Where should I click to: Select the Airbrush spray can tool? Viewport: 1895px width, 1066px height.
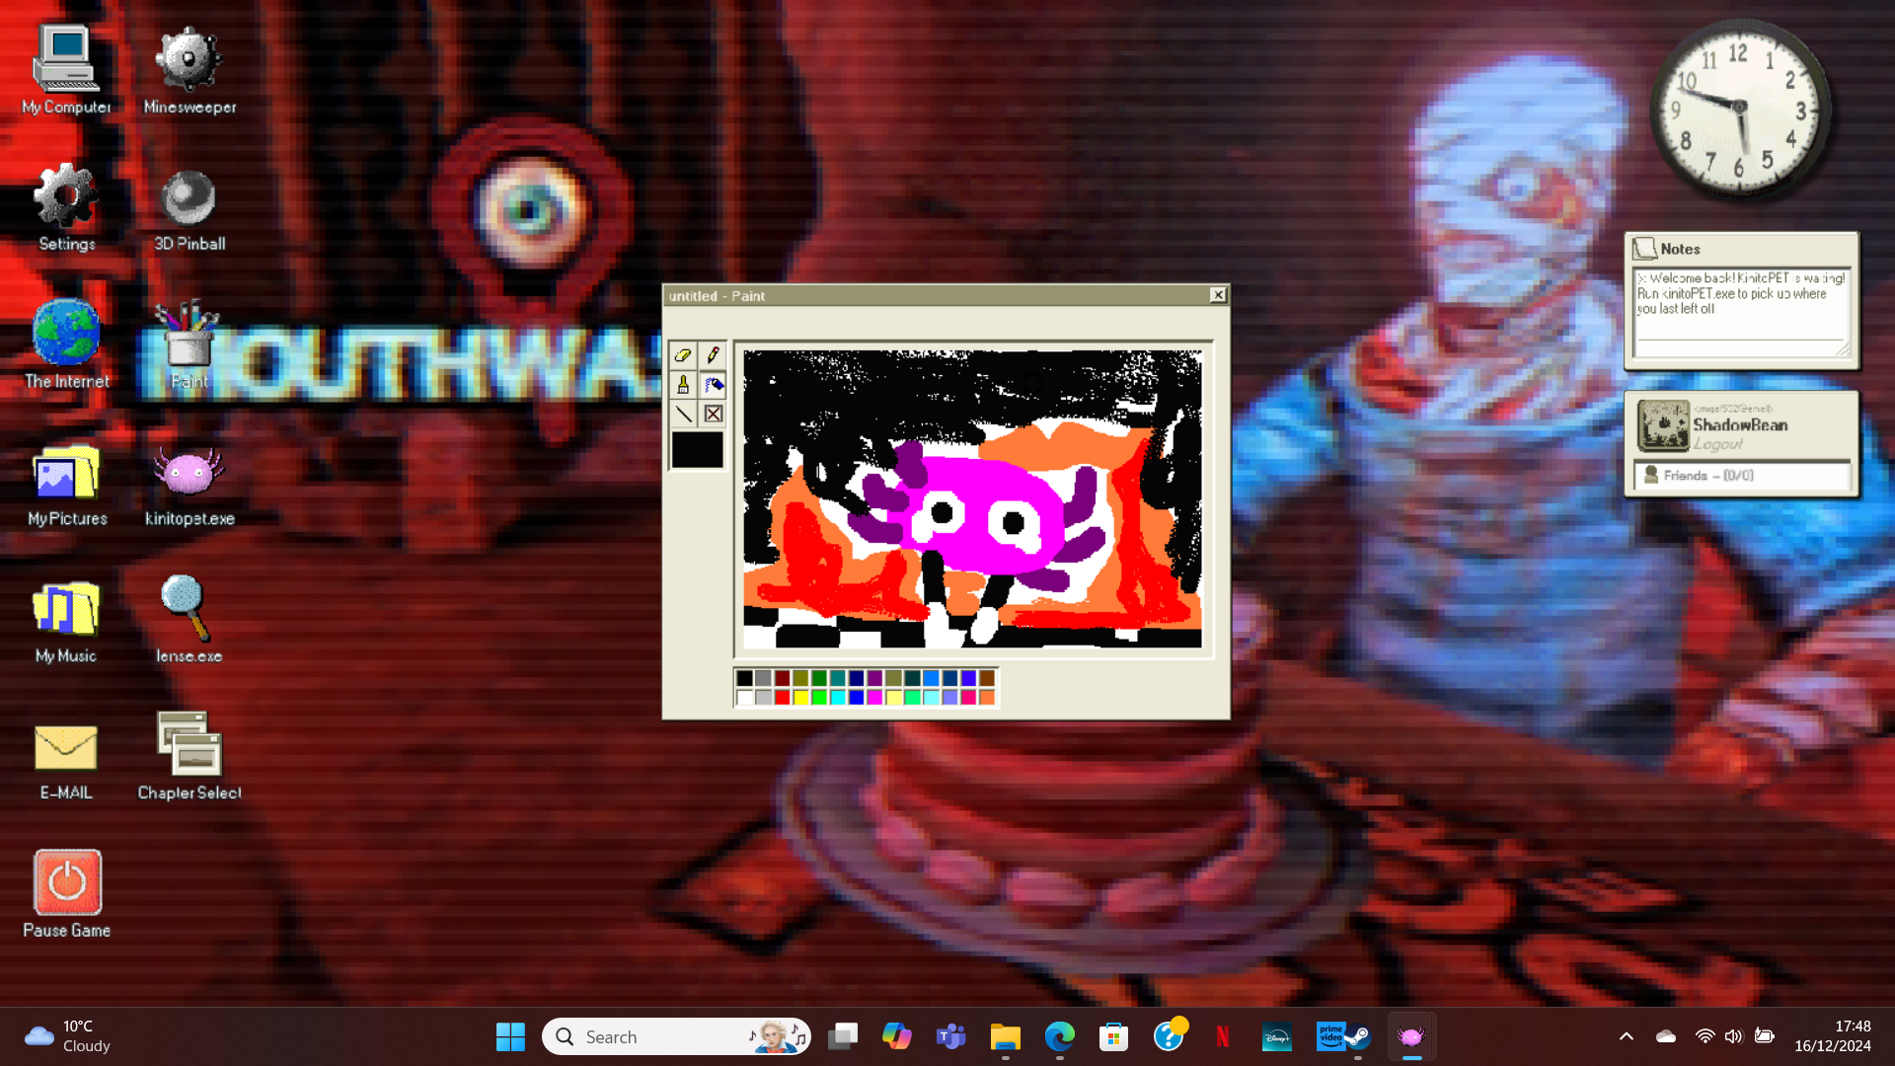[x=713, y=385]
